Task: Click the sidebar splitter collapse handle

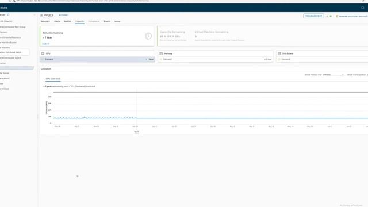Action: pyautogui.click(x=37, y=117)
